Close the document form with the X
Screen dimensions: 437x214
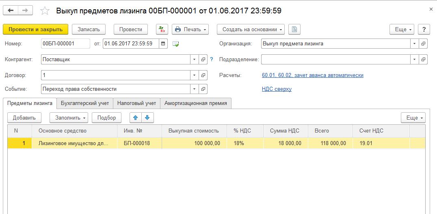(431, 9)
